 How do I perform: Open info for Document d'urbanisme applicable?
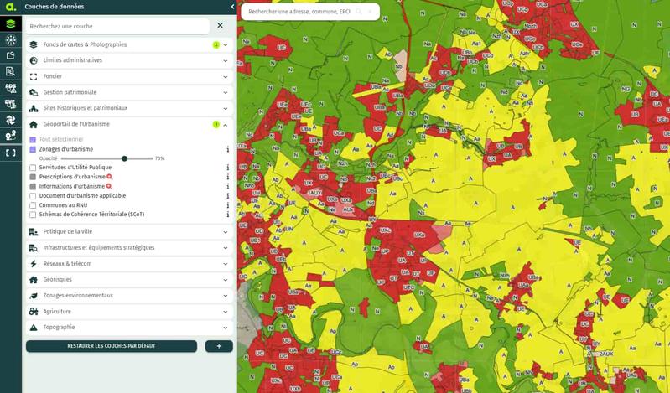[x=228, y=195]
